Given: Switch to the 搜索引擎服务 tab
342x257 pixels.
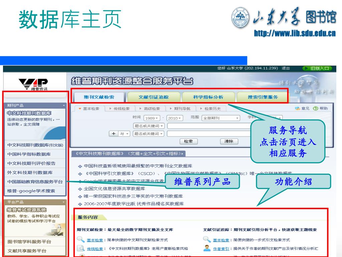Looking at the screenshot, I should pyautogui.click(x=263, y=97).
